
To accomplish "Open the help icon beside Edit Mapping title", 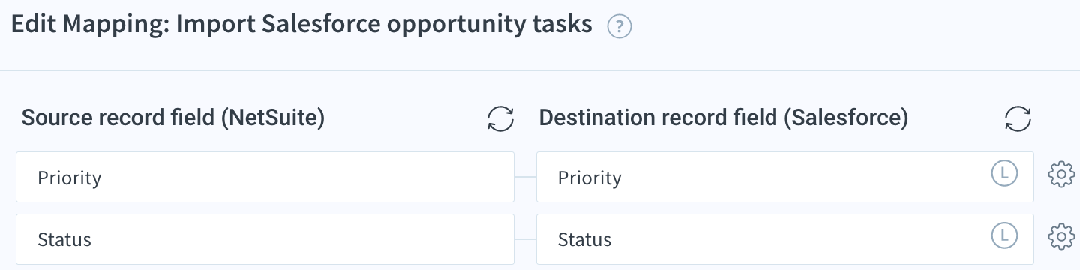I will pyautogui.click(x=619, y=28).
